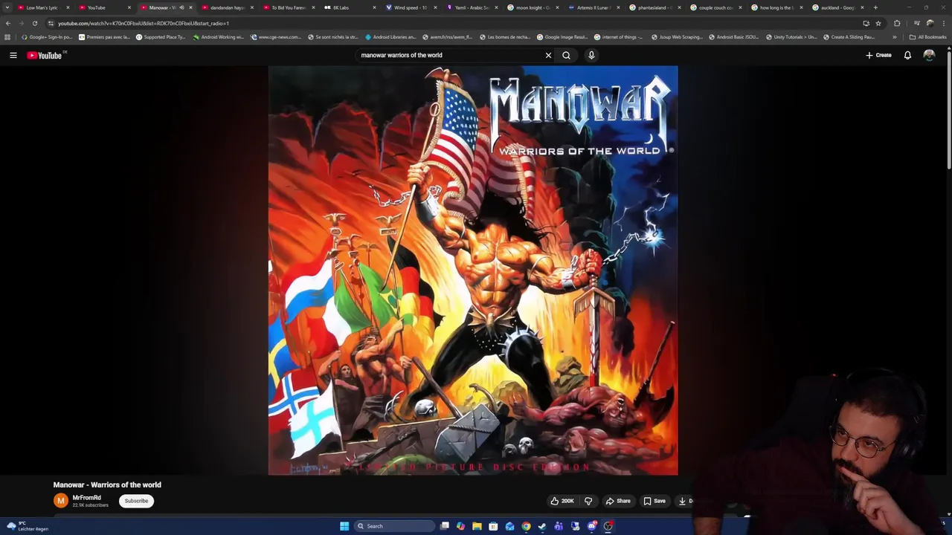This screenshot has width=952, height=535.
Task: Open MrFromRd channel avatar
Action: coord(60,501)
